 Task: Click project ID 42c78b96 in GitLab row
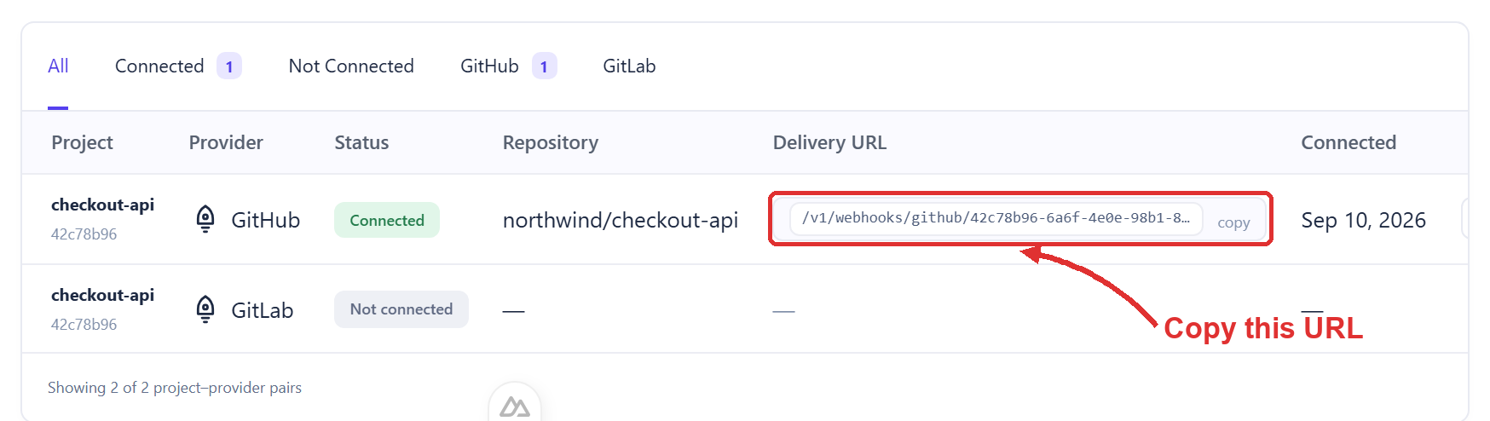coord(84,325)
